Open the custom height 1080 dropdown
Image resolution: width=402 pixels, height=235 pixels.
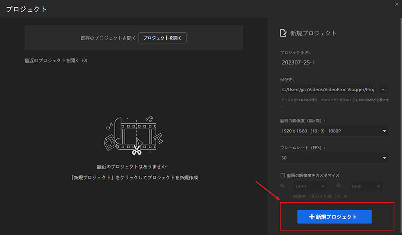[x=366, y=187]
